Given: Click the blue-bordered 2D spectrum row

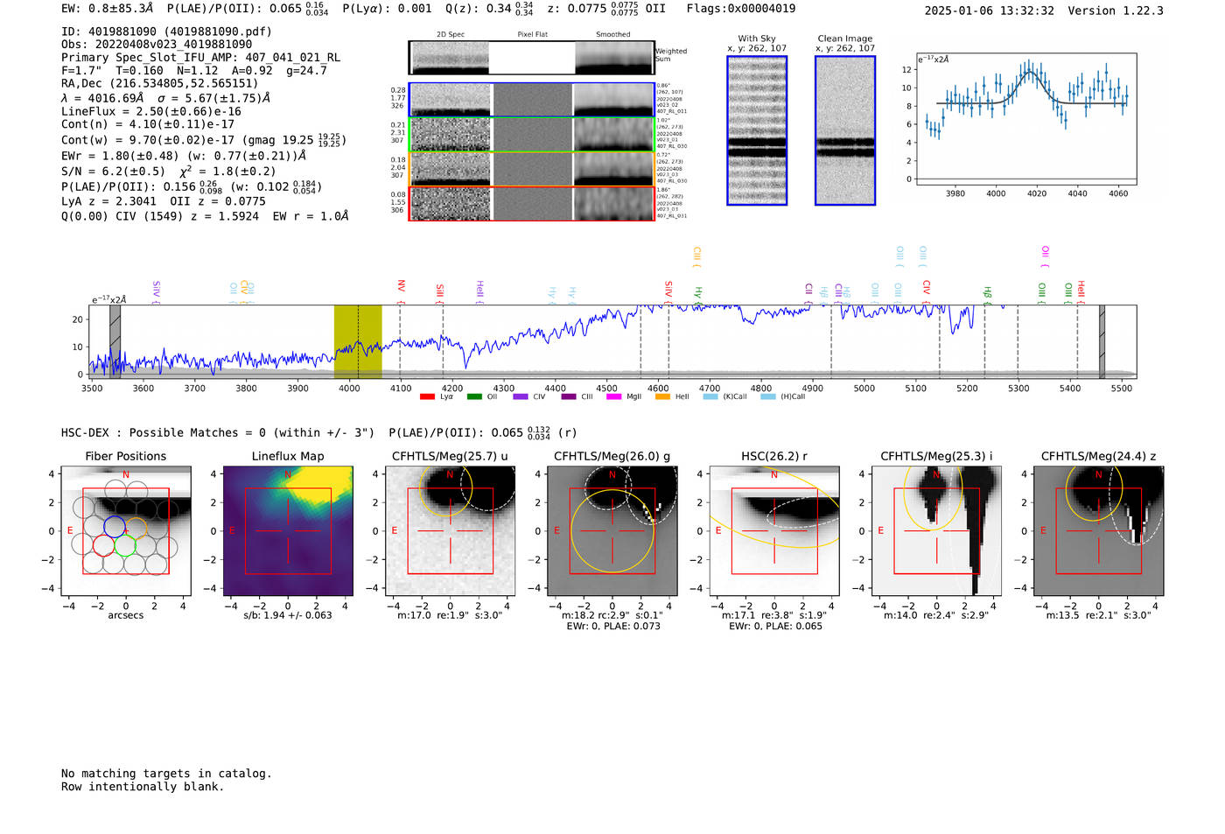Looking at the screenshot, I should (x=532, y=100).
